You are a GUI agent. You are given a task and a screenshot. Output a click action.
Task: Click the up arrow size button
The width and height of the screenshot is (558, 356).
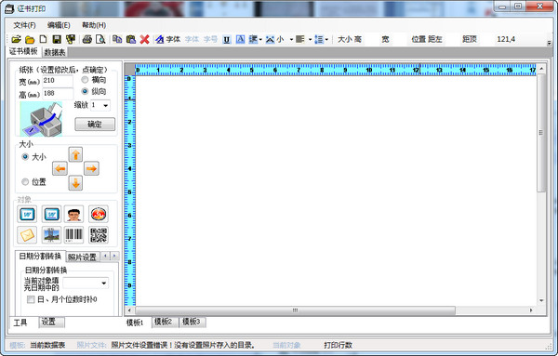pos(75,154)
